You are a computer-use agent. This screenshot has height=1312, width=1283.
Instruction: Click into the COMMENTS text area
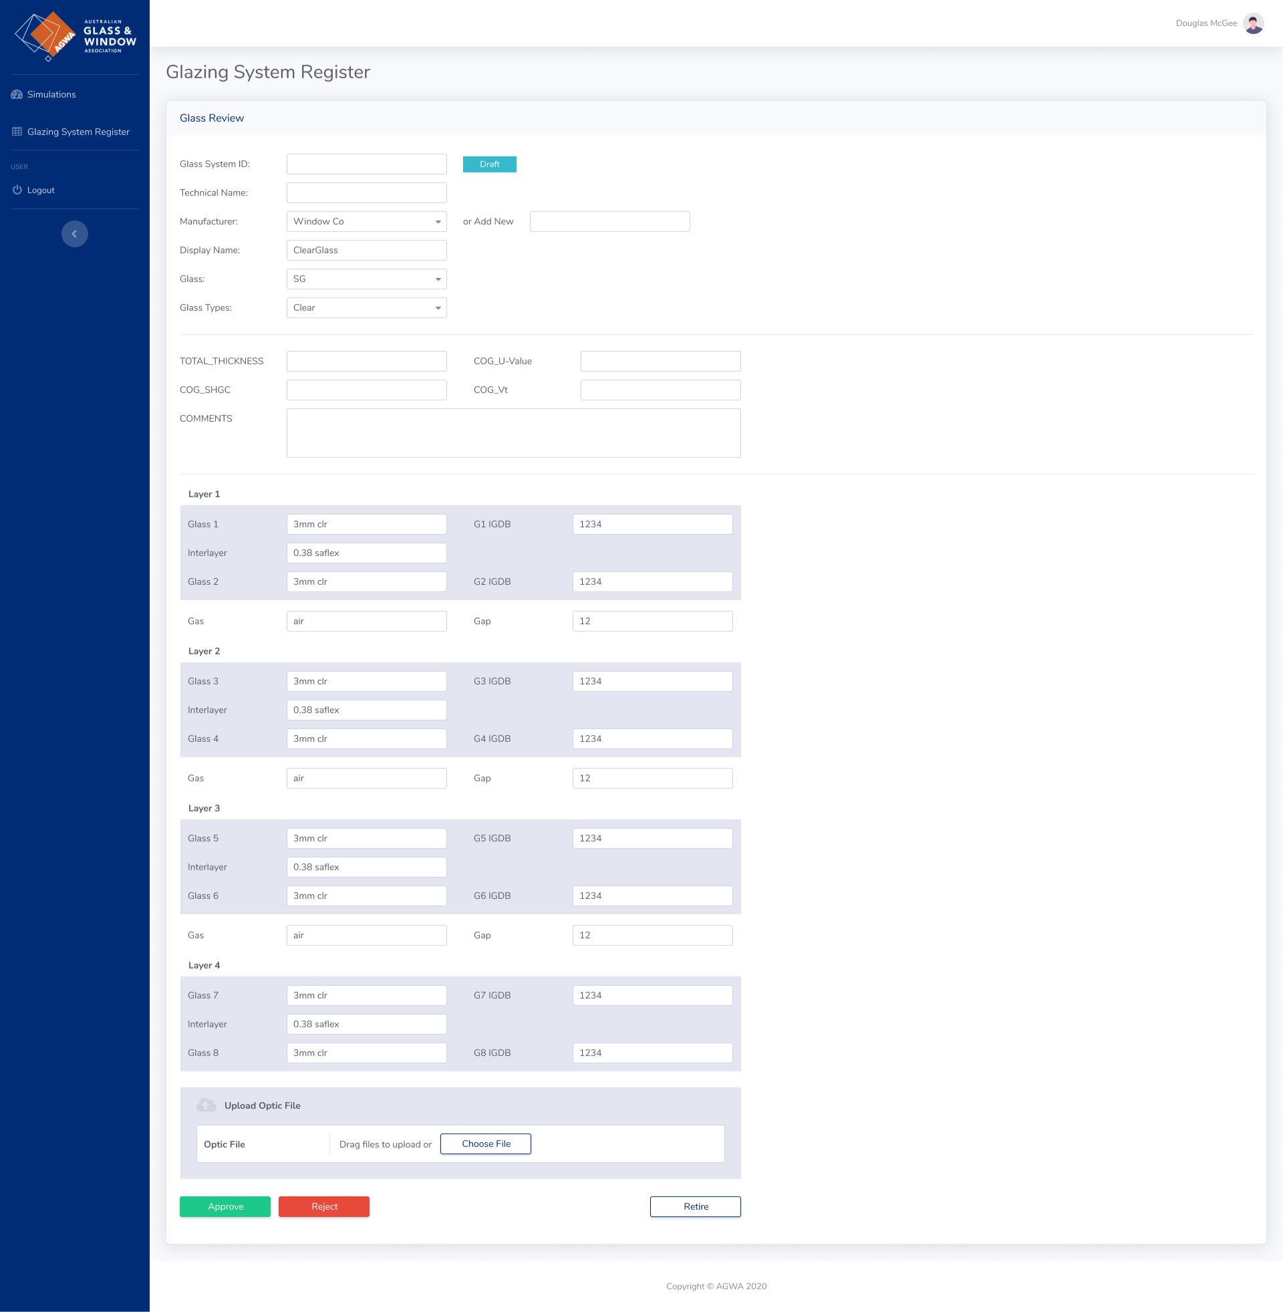513,432
